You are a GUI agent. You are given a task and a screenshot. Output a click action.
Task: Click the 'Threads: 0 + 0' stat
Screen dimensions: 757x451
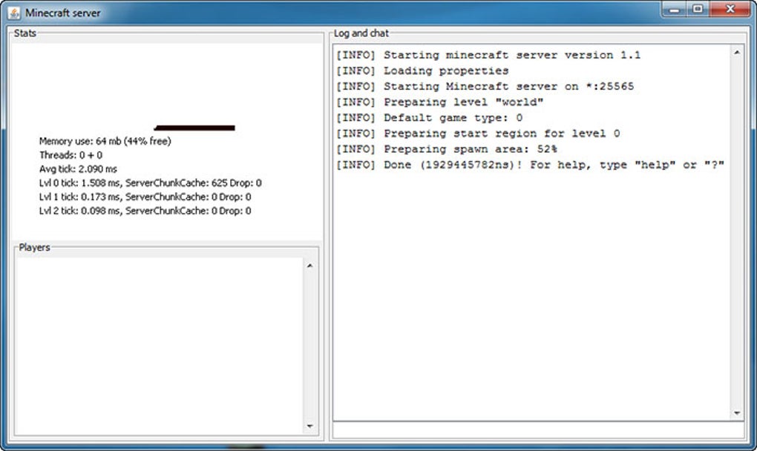coord(71,155)
